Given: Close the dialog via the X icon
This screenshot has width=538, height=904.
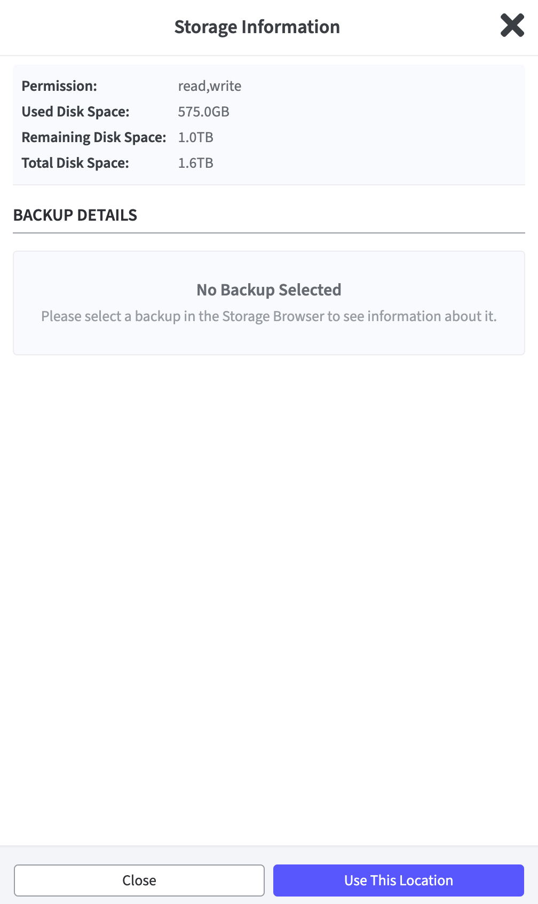Looking at the screenshot, I should 512,26.
